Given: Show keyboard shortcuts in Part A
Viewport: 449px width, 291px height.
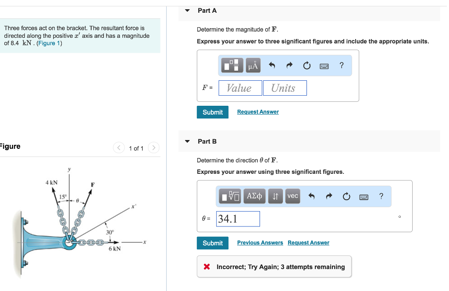Looking at the screenshot, I should click(x=324, y=66).
